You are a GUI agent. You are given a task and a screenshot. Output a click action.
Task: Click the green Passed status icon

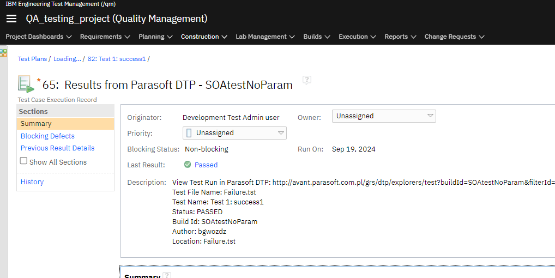[x=188, y=165]
